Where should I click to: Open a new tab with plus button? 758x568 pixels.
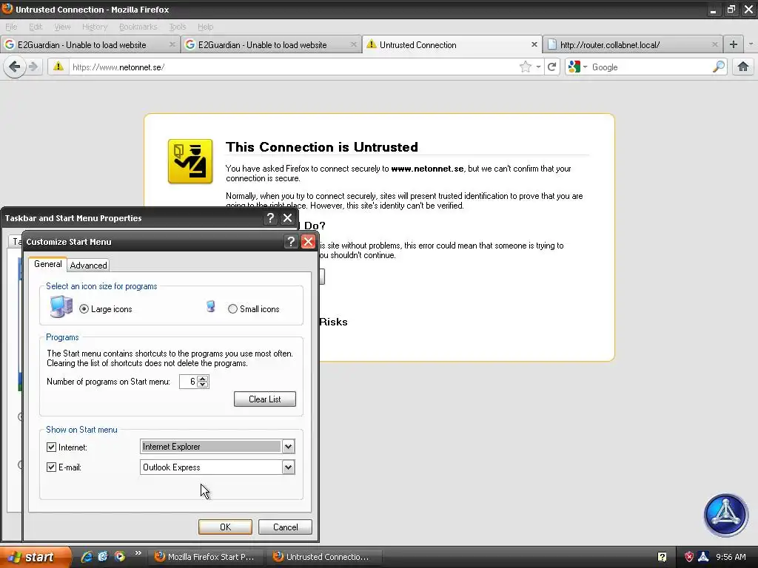click(x=734, y=44)
